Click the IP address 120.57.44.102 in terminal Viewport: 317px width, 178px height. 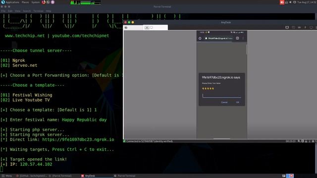pos(36,164)
